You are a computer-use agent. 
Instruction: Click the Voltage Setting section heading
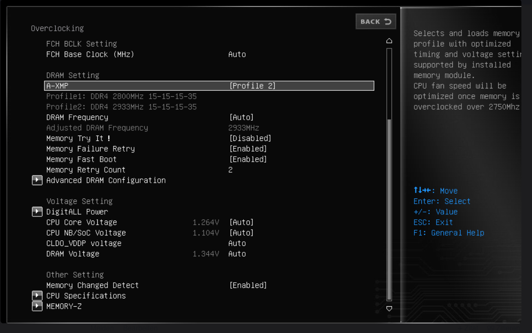coord(79,201)
